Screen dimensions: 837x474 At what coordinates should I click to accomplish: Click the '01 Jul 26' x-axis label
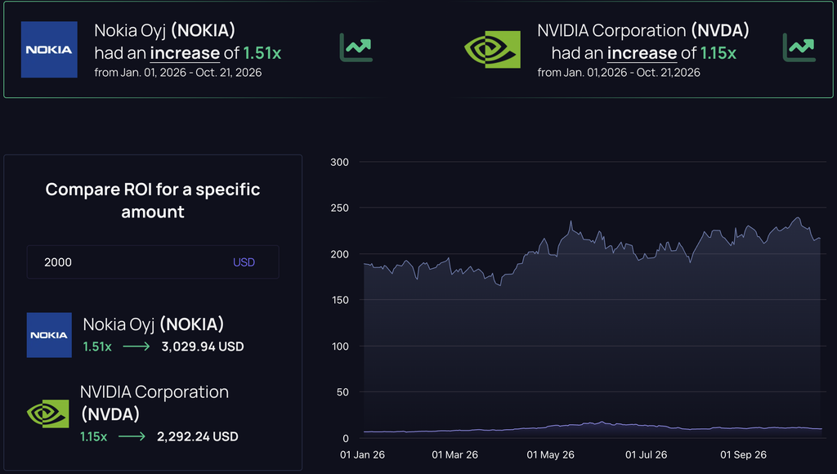pyautogui.click(x=647, y=454)
